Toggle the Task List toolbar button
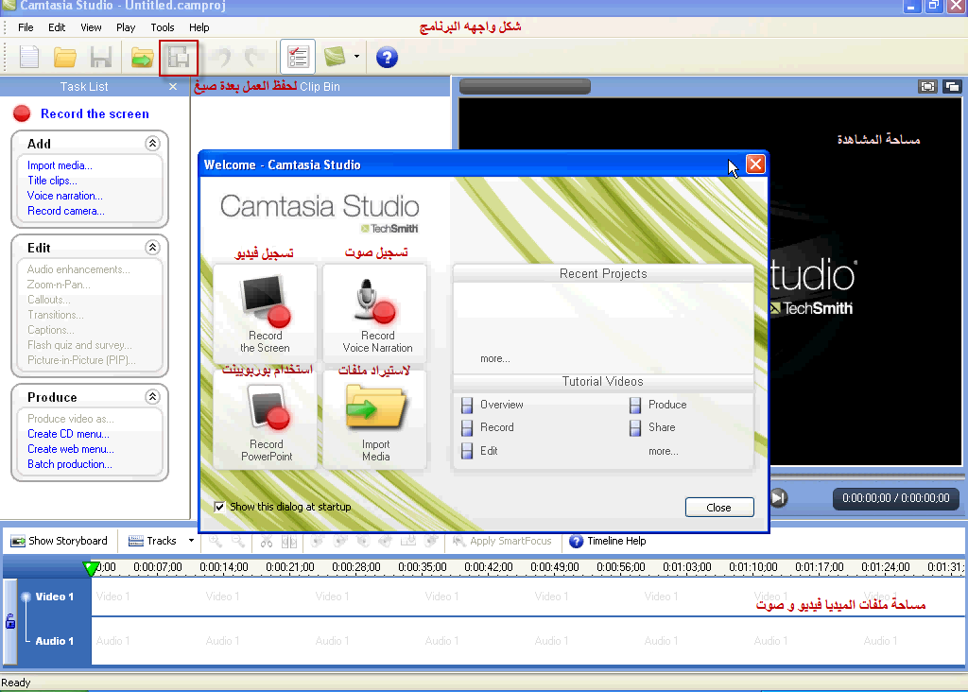 pos(298,58)
